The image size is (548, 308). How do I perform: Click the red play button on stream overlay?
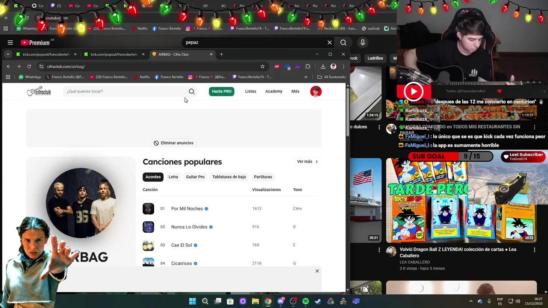pos(414,91)
